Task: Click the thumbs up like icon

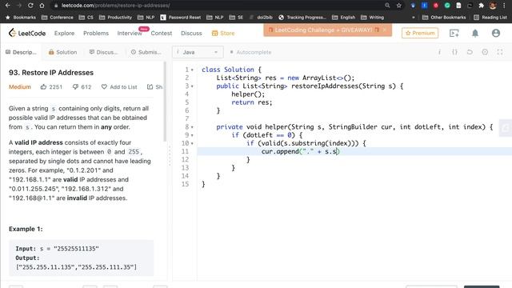Action: (x=43, y=87)
